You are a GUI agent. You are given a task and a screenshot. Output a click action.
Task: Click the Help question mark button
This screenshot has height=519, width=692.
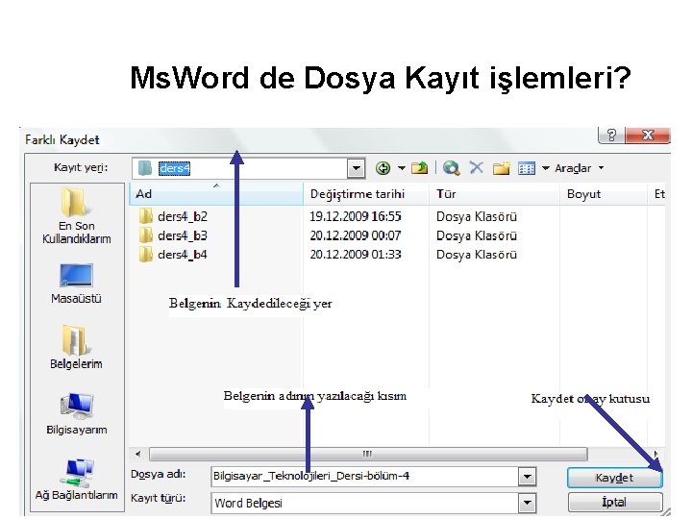(611, 136)
